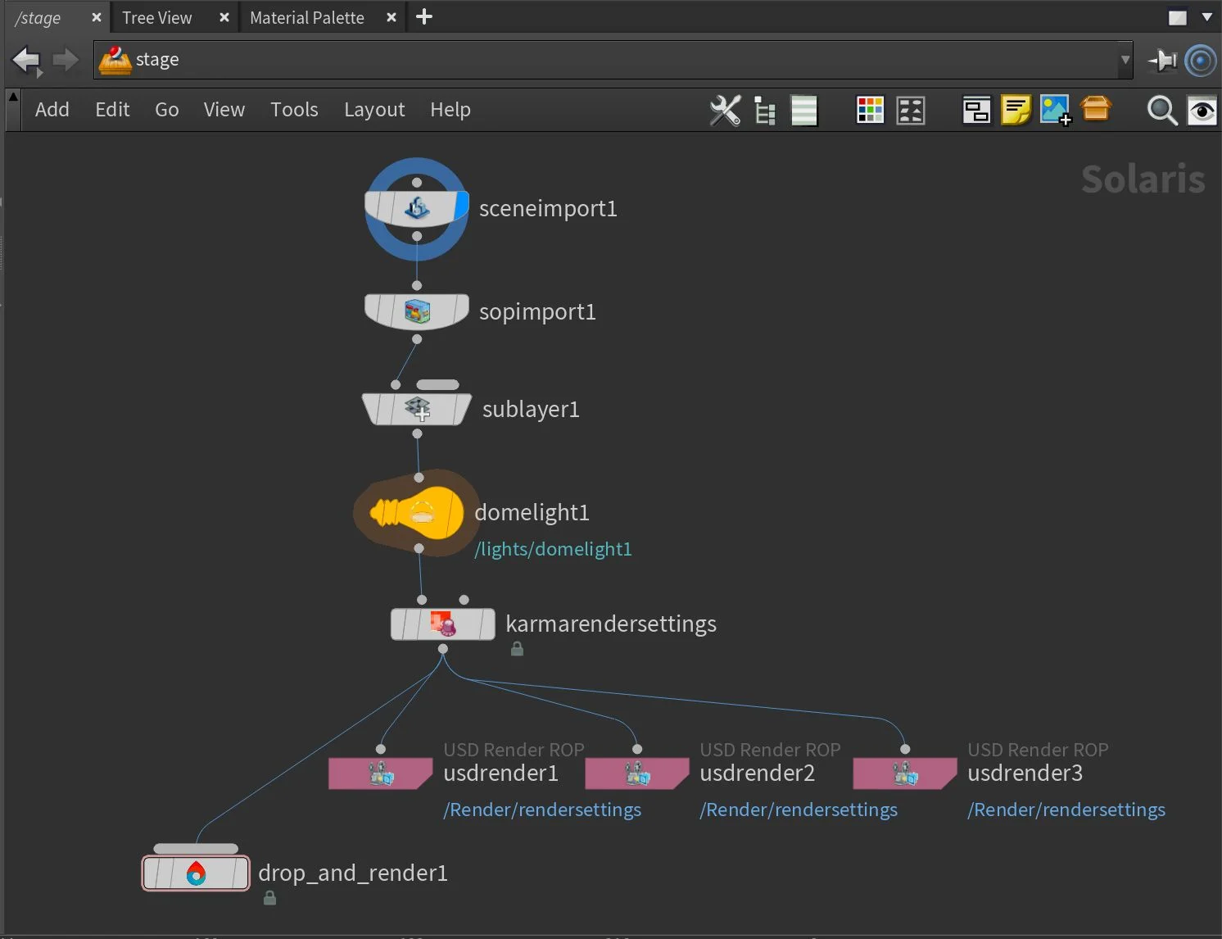1222x939 pixels.
Task: Add a sticky note icon
Action: coord(1016,110)
